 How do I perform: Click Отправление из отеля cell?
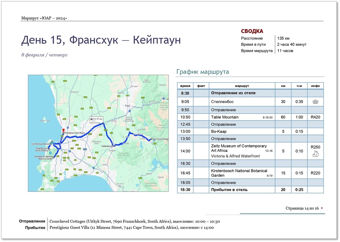click(242, 93)
